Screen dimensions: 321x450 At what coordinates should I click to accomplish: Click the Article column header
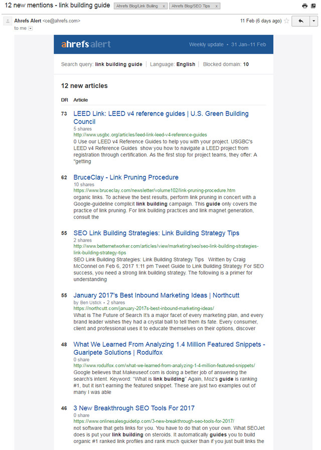tap(81, 100)
